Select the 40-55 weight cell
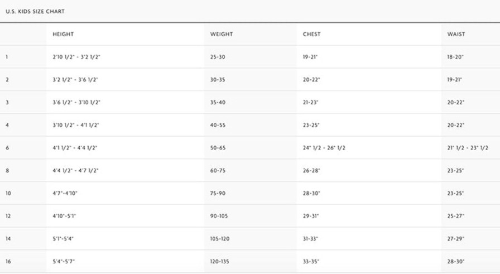 click(x=218, y=126)
